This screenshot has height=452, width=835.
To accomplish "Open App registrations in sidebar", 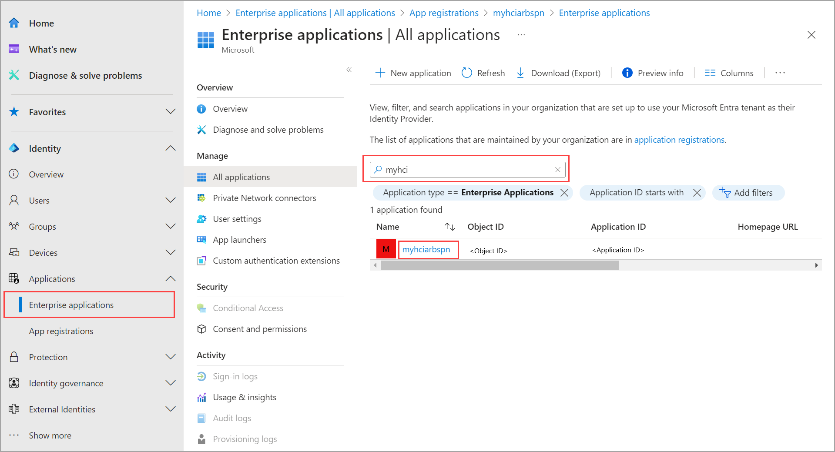I will pyautogui.click(x=61, y=331).
